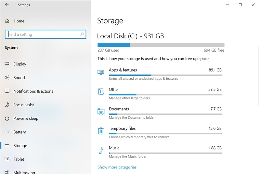Open Display settings from sidebar

click(20, 64)
